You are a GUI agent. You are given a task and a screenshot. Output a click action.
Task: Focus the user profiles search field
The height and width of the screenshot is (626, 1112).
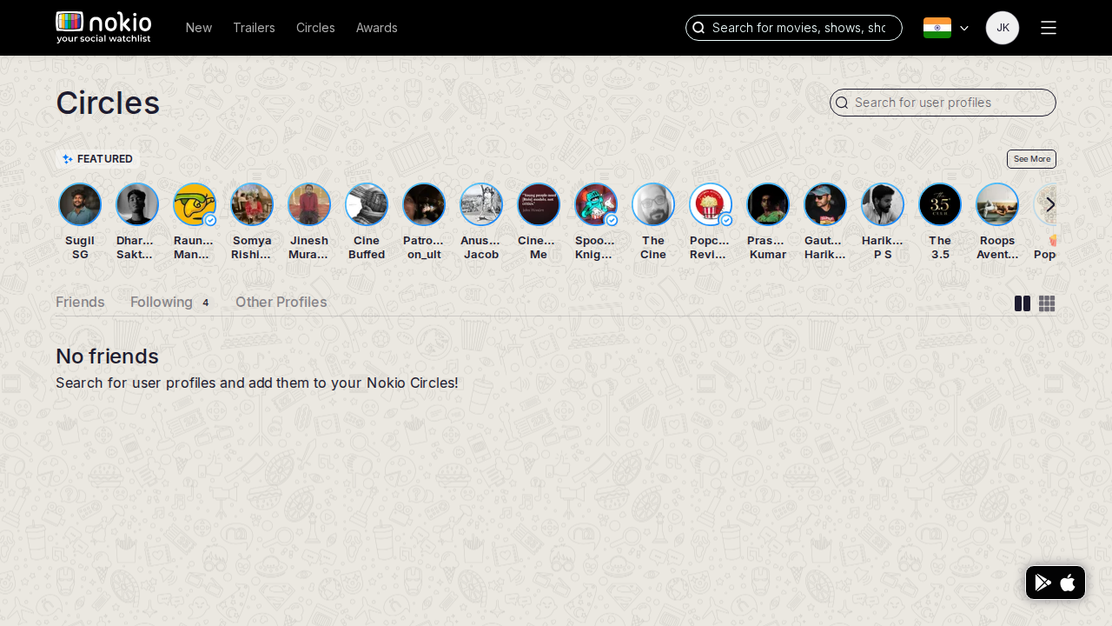[943, 103]
